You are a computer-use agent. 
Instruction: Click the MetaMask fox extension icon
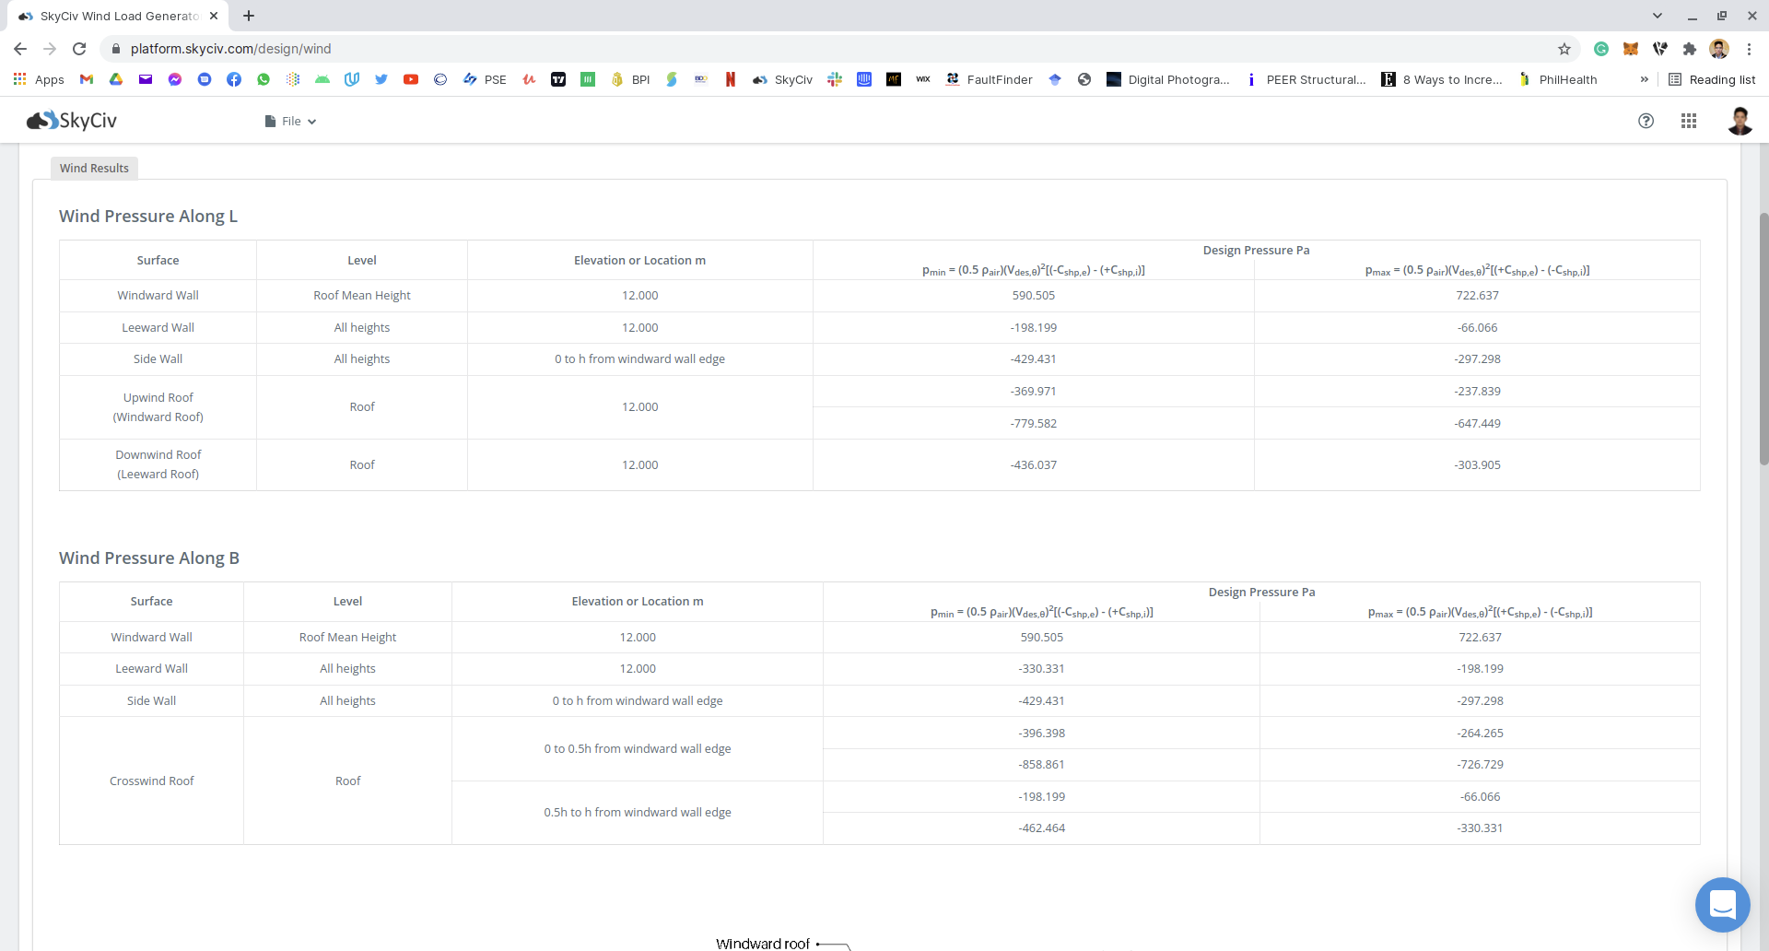coord(1630,49)
